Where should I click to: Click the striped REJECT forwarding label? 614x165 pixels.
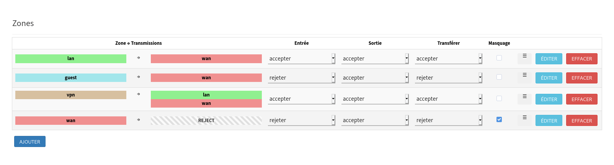(x=206, y=121)
